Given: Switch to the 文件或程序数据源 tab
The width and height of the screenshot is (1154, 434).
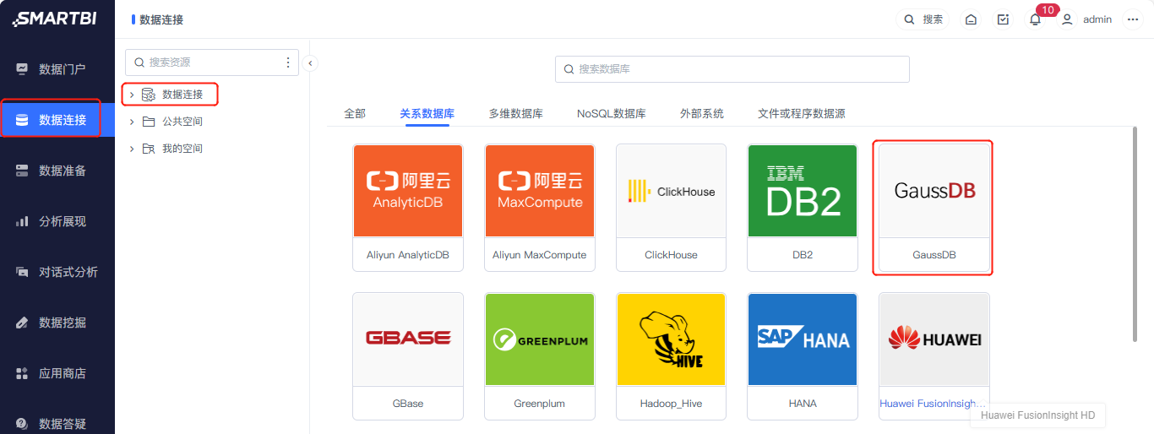Looking at the screenshot, I should click(802, 113).
